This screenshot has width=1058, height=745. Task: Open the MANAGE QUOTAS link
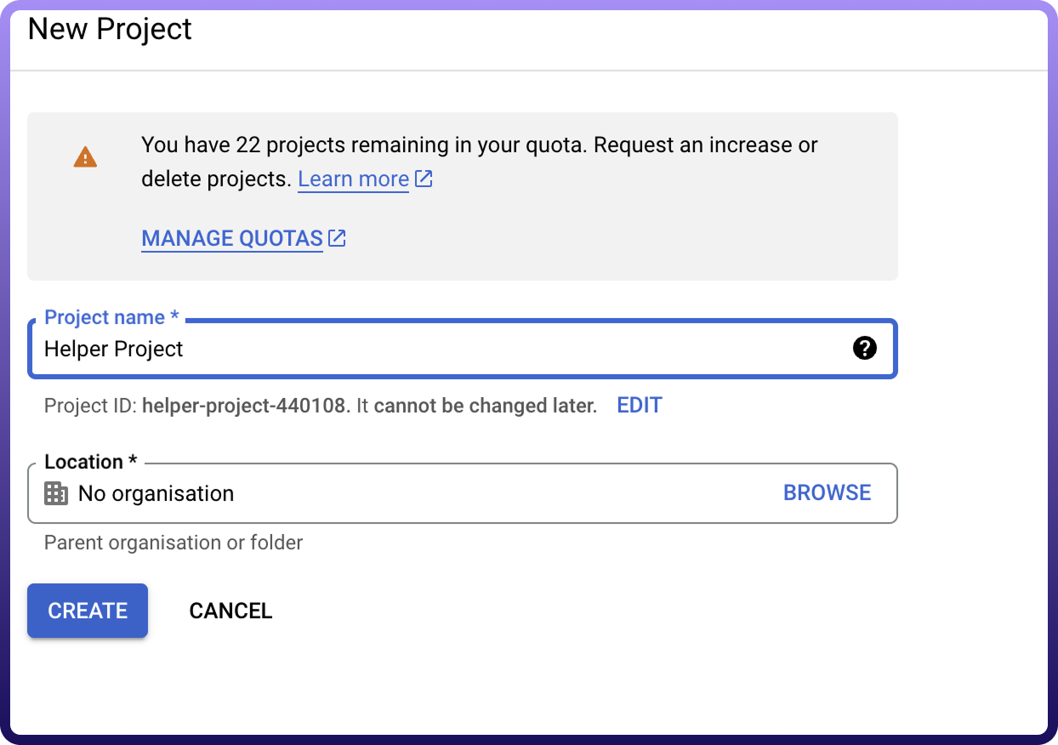point(232,239)
